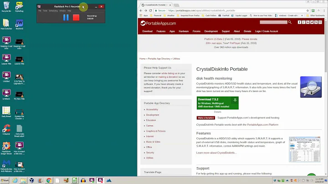Stop the FlashBack recording with red square
The height and width of the screenshot is (184, 328).
(76, 17)
